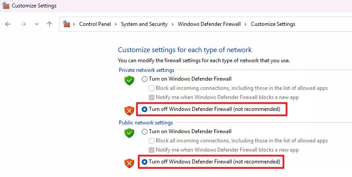
Task: Check Block all incoming connections for Private
Action: pos(152,88)
